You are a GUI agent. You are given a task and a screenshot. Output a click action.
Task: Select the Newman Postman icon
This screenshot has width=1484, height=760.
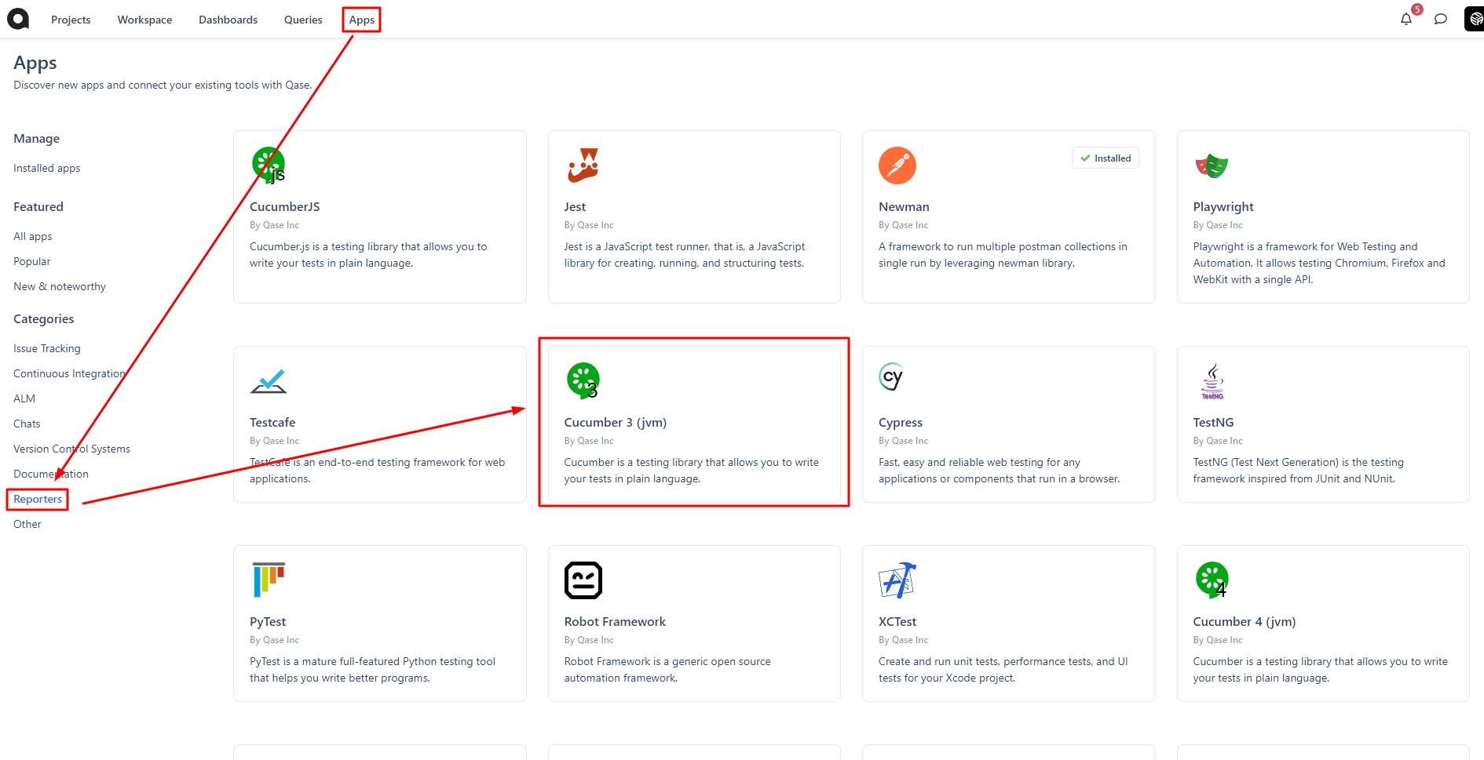[x=897, y=165]
